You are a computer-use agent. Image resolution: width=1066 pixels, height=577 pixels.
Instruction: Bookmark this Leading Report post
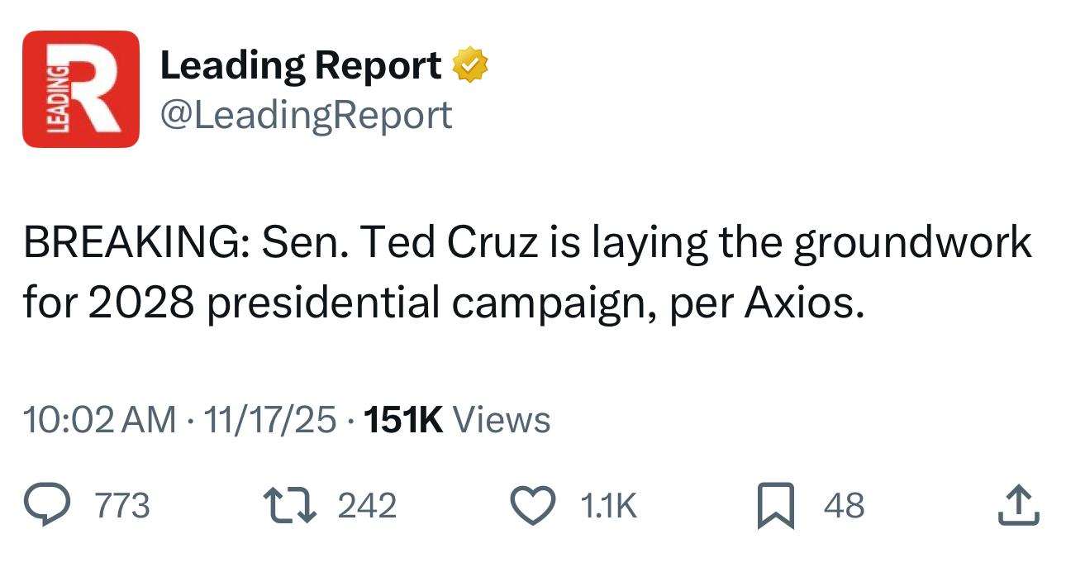778,506
